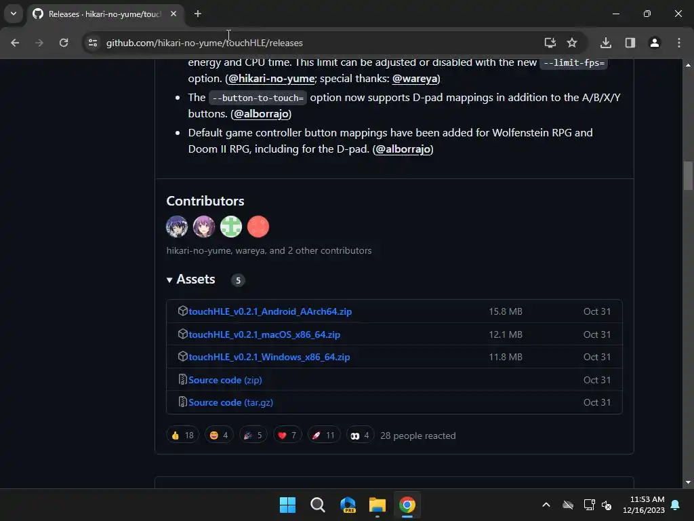Toggle hooray reaction with 5
This screenshot has height=521, width=694.
tap(253, 435)
